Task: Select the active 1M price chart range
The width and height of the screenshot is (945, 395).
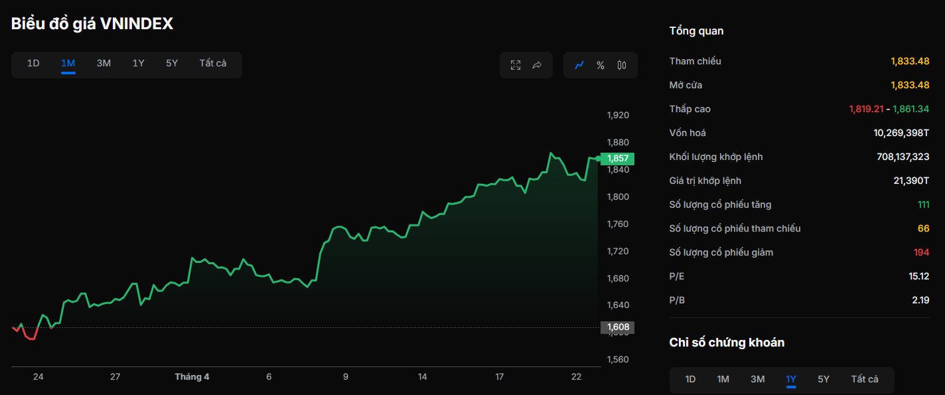Action: (68, 64)
